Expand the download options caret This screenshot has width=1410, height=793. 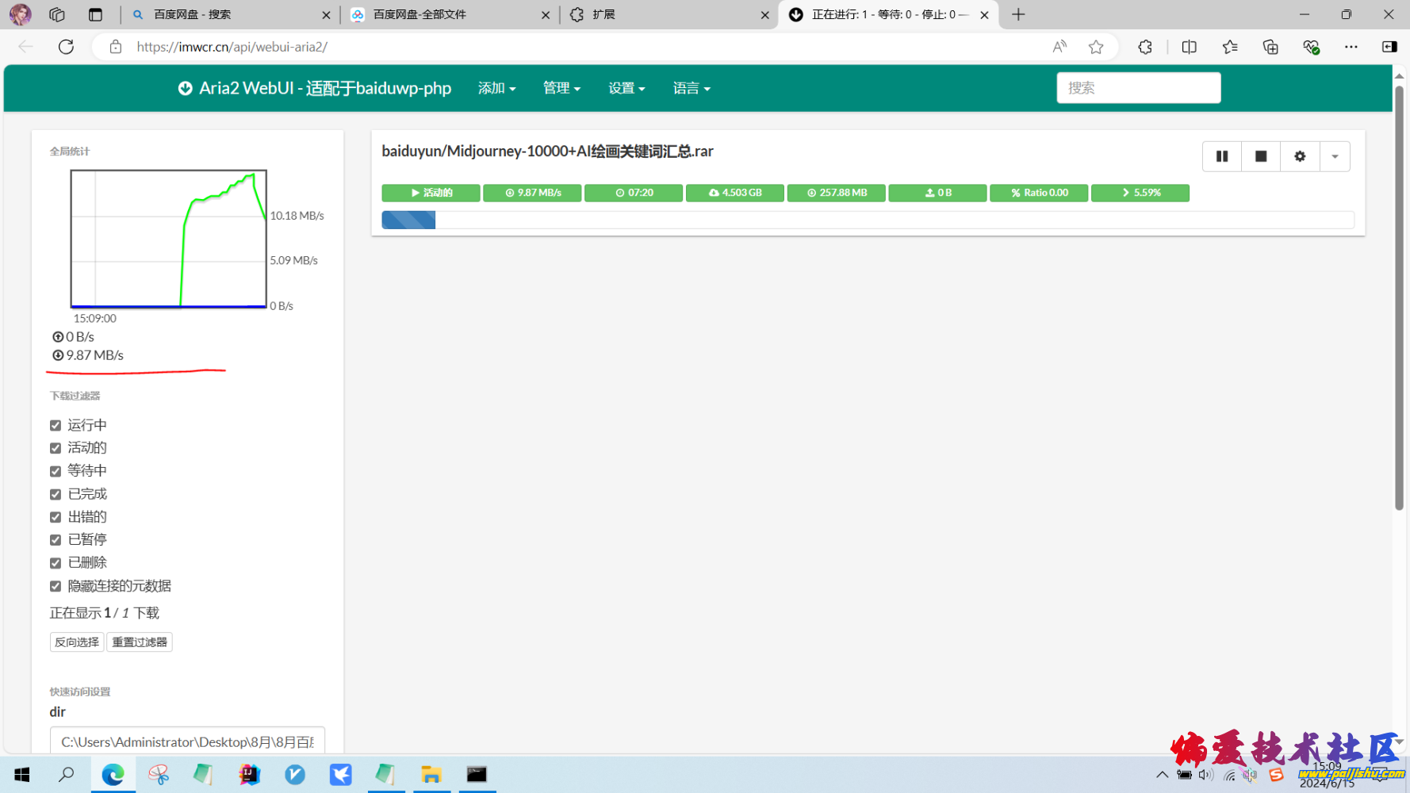click(1335, 156)
